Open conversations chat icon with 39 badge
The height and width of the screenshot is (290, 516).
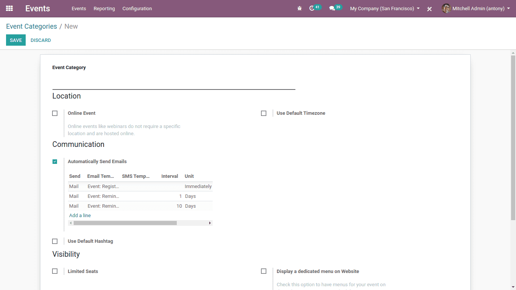(335, 8)
